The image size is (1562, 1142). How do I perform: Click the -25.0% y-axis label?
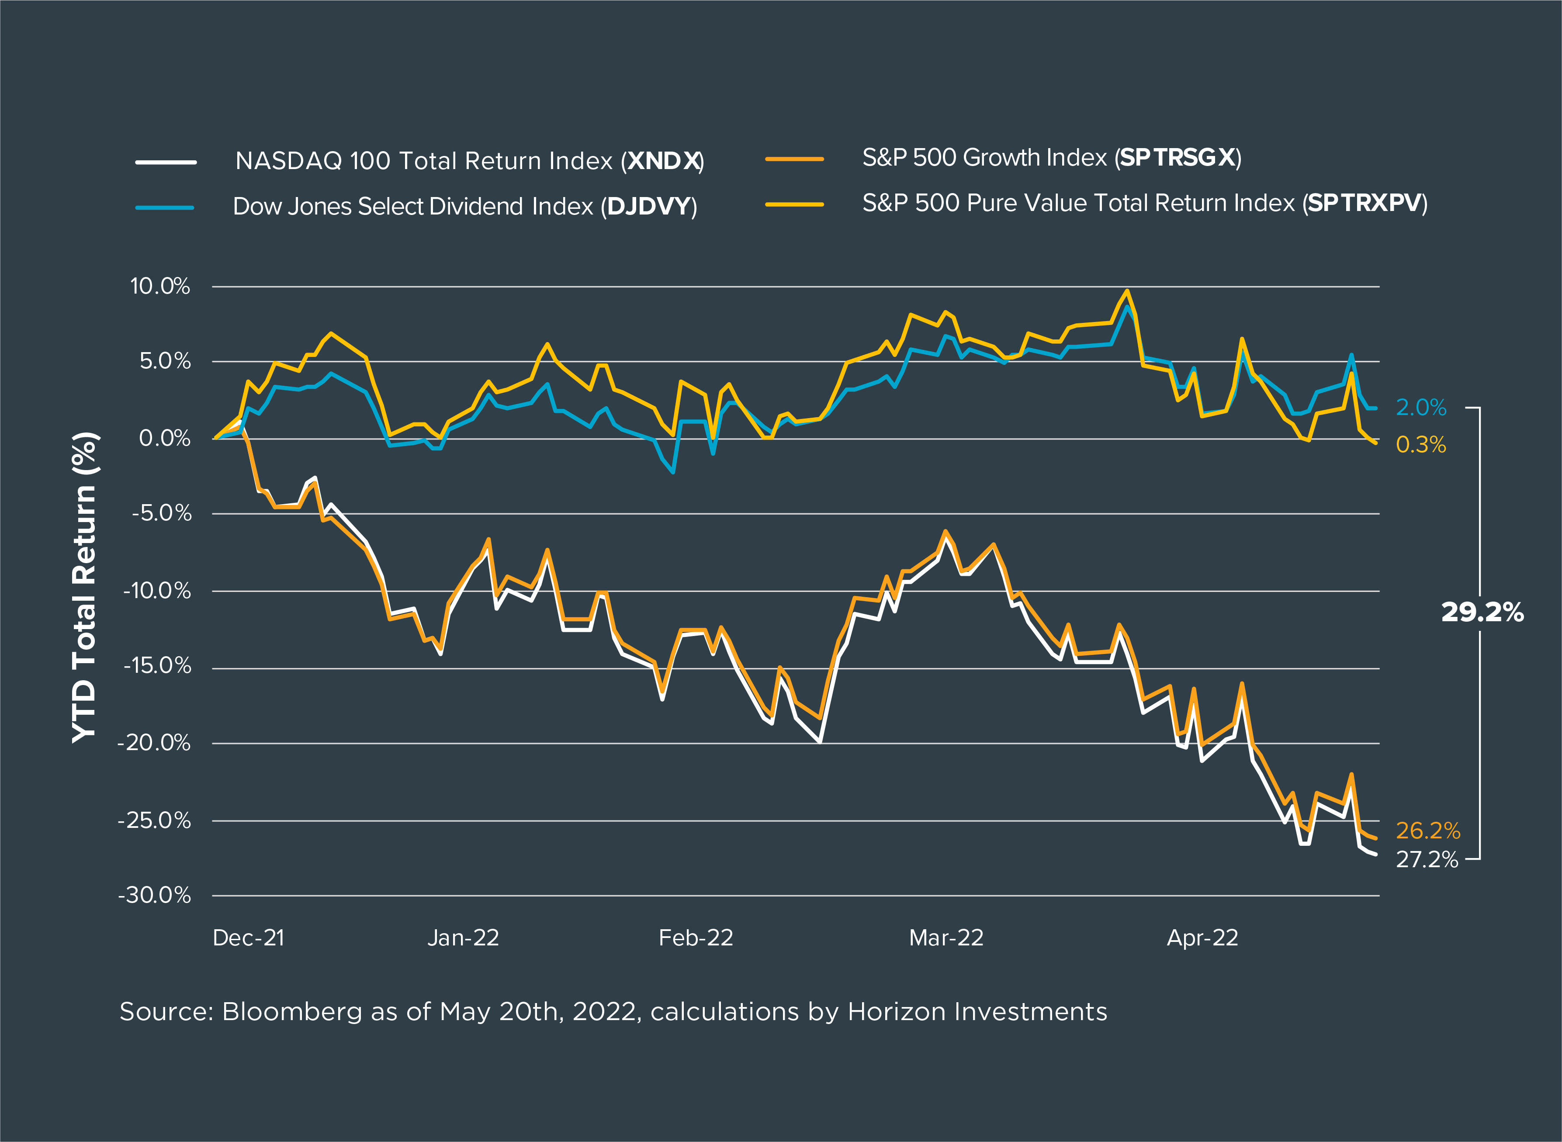coord(154,820)
